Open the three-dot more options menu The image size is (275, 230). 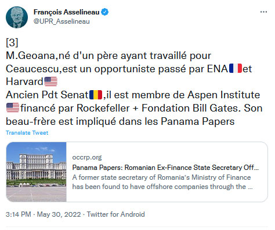(x=263, y=12)
